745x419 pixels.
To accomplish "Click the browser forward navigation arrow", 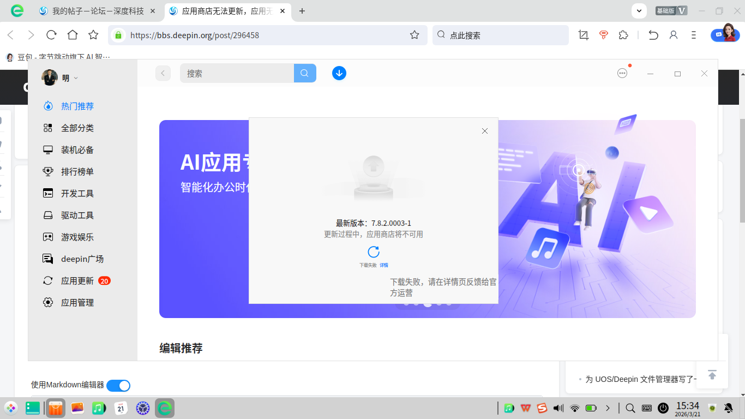I will (x=31, y=35).
